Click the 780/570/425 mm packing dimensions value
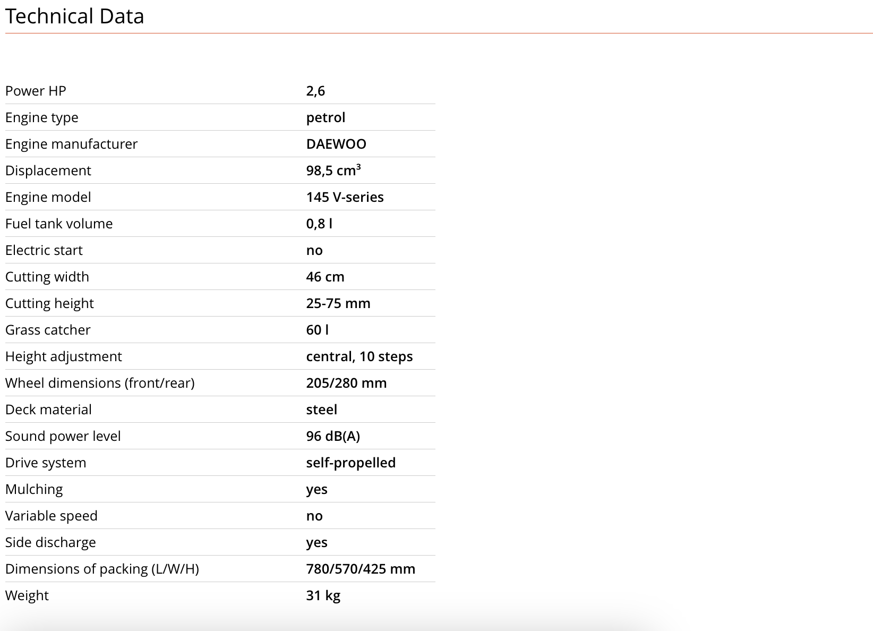 click(361, 569)
